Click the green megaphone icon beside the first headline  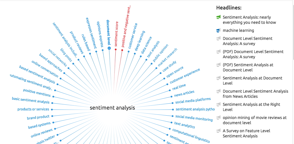[x=218, y=17]
